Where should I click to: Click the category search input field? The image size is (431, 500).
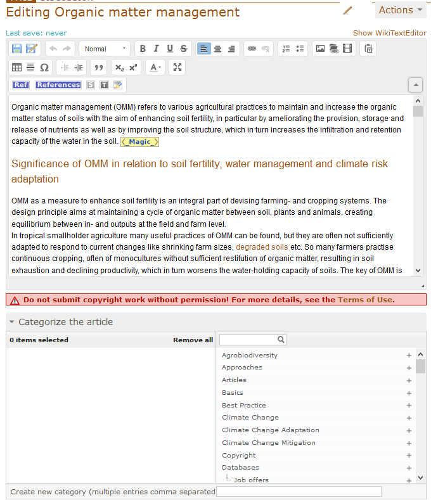pyautogui.click(x=249, y=340)
